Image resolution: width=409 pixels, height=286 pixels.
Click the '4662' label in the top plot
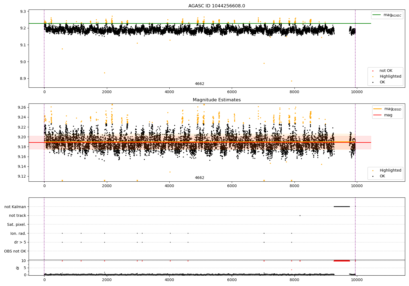[199, 84]
